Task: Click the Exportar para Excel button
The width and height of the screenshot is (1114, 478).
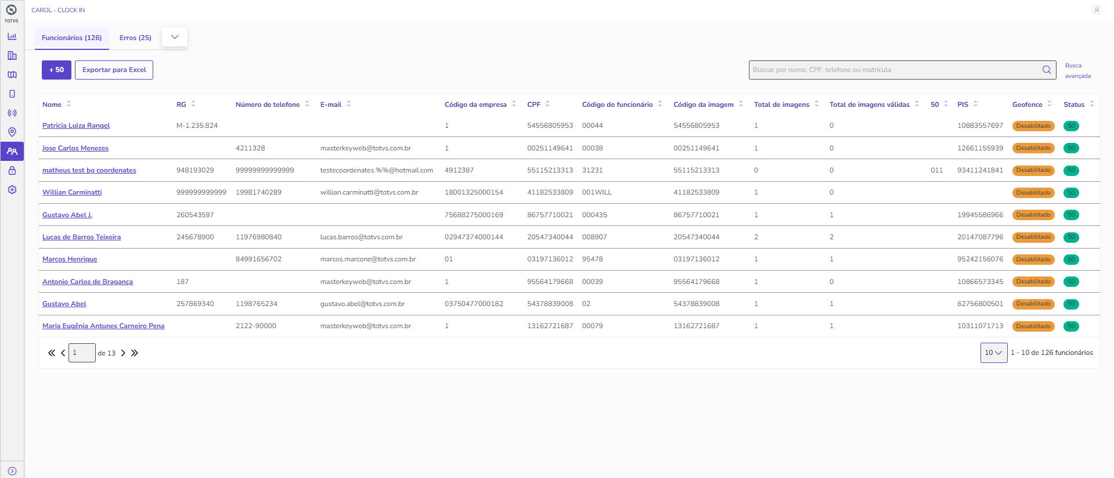Action: (x=114, y=70)
